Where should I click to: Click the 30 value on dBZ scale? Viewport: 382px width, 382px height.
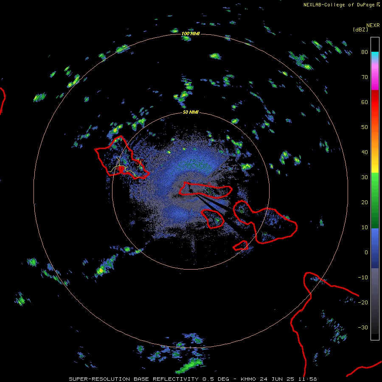point(365,177)
